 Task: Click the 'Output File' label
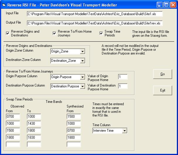pos(13,22)
